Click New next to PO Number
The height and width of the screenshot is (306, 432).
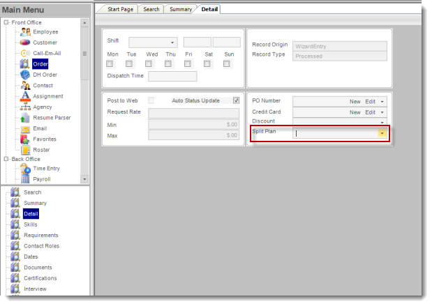[355, 101]
